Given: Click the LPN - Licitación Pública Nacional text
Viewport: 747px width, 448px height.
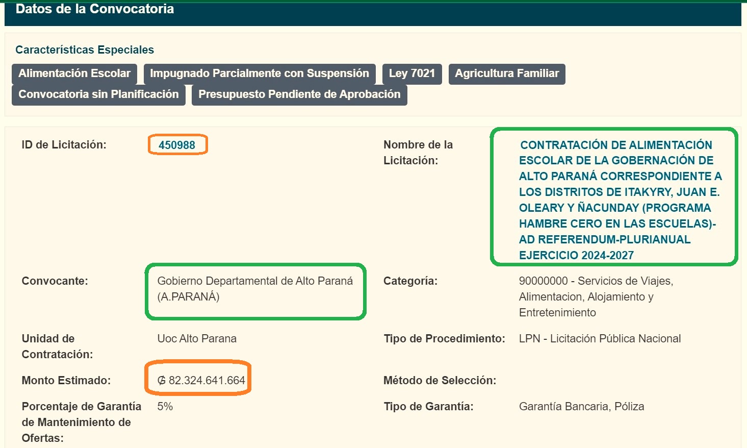Looking at the screenshot, I should 600,339.
